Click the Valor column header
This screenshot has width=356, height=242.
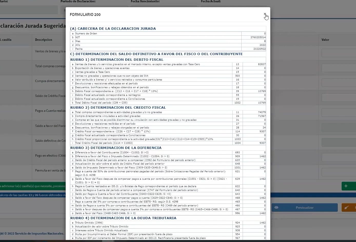(x=325, y=40)
